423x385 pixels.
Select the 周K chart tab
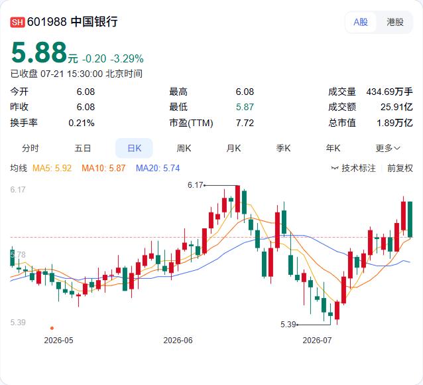tap(184, 148)
